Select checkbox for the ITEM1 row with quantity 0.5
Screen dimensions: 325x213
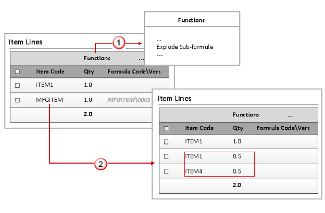(167, 156)
